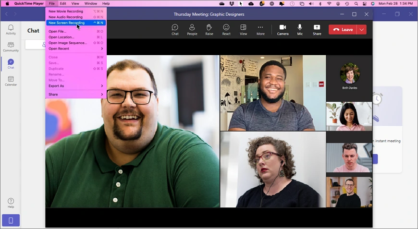
Task: Open the Window menu in menu bar
Action: point(91,3)
